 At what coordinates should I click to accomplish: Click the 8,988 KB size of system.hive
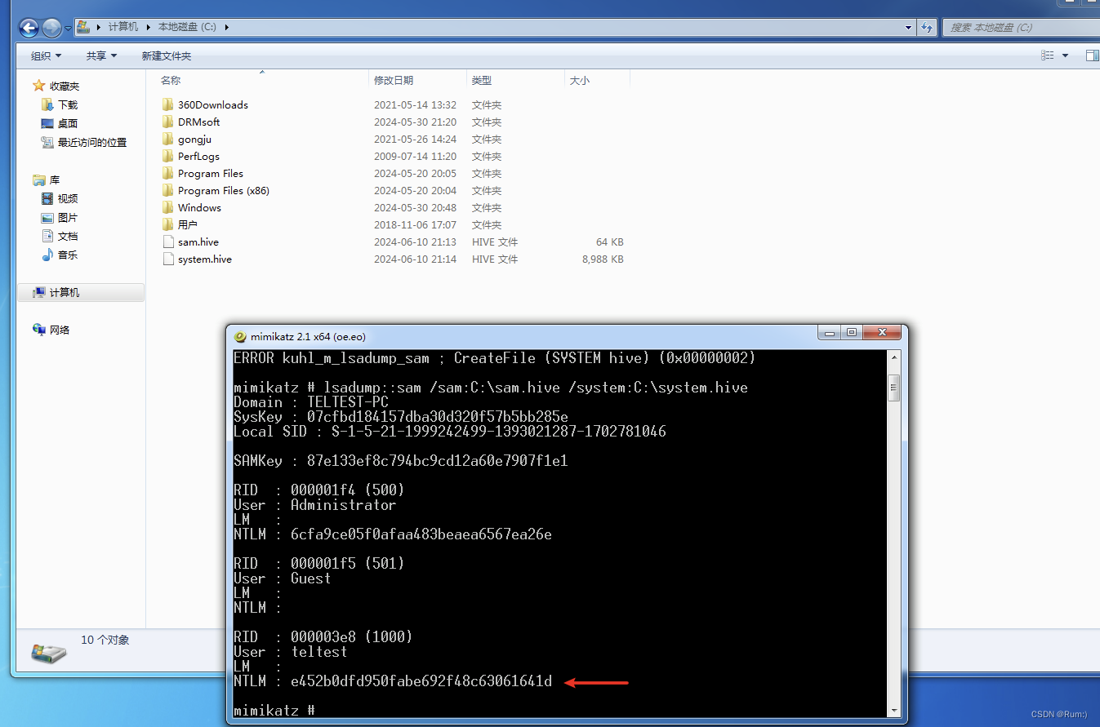coord(603,259)
